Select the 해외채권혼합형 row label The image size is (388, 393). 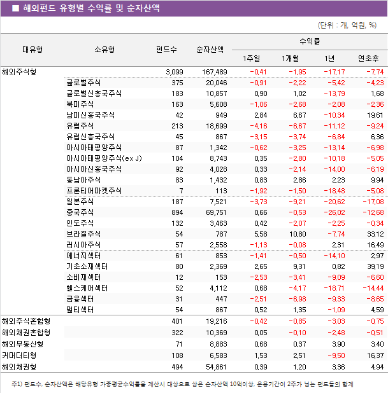[26, 333]
